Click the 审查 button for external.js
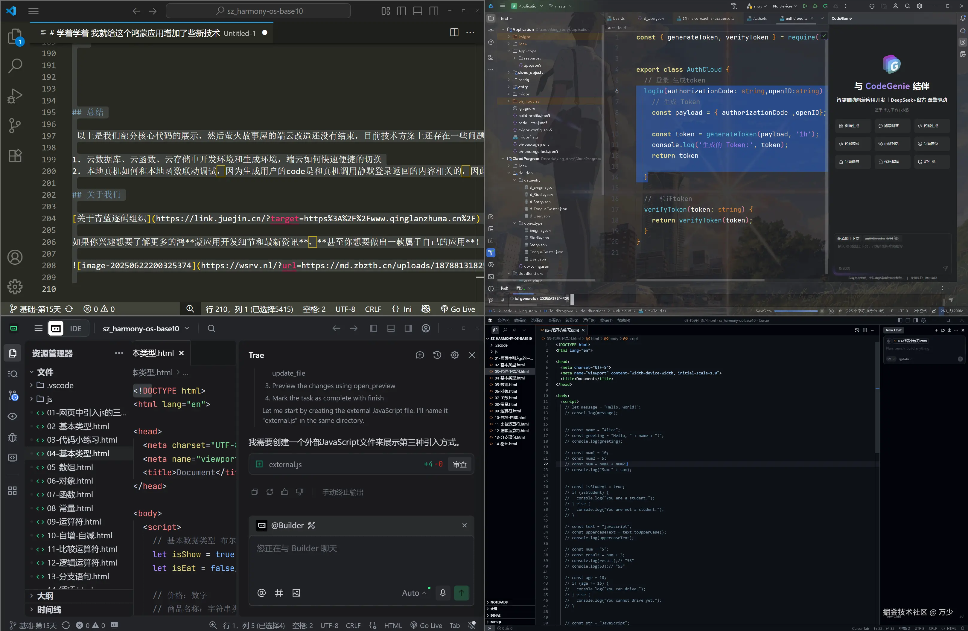Image resolution: width=968 pixels, height=631 pixels. [459, 464]
